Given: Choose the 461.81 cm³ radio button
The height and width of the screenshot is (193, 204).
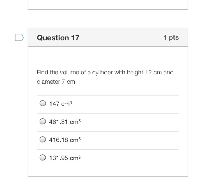Looking at the screenshot, I should click(x=43, y=122).
